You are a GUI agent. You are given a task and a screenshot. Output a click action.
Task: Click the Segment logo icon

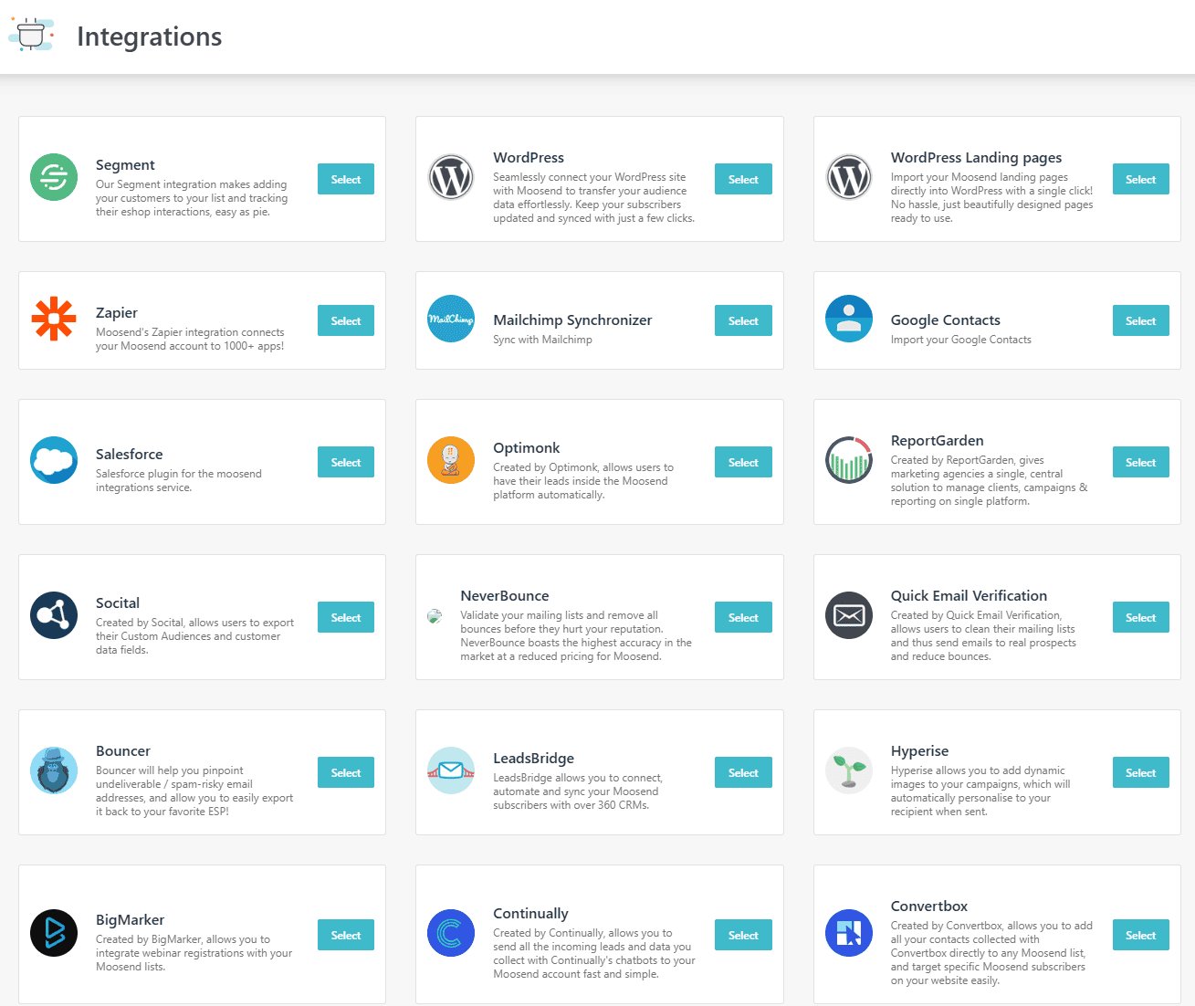54,177
